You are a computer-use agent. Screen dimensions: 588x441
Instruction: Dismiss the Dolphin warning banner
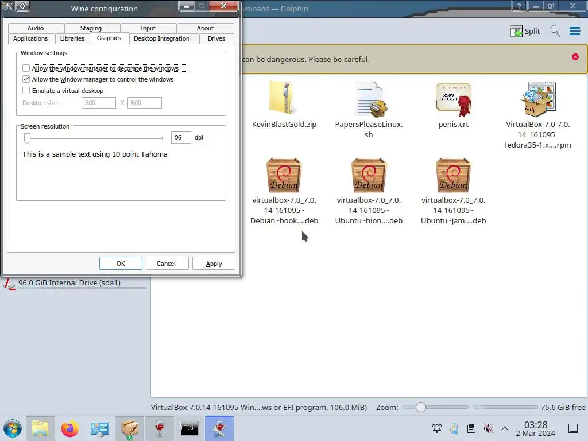pos(575,57)
